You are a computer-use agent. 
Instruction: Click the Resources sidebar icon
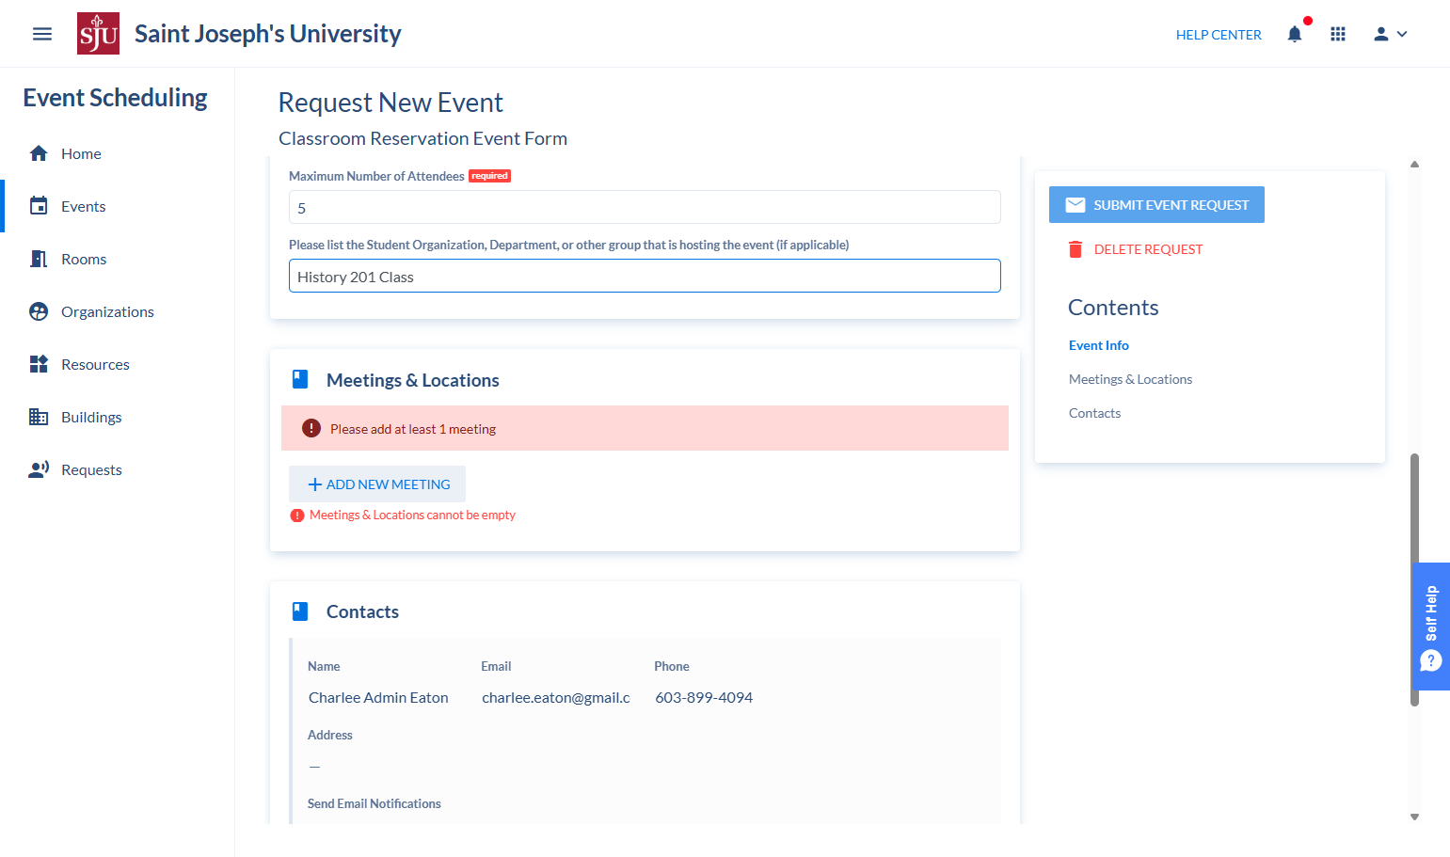click(39, 364)
